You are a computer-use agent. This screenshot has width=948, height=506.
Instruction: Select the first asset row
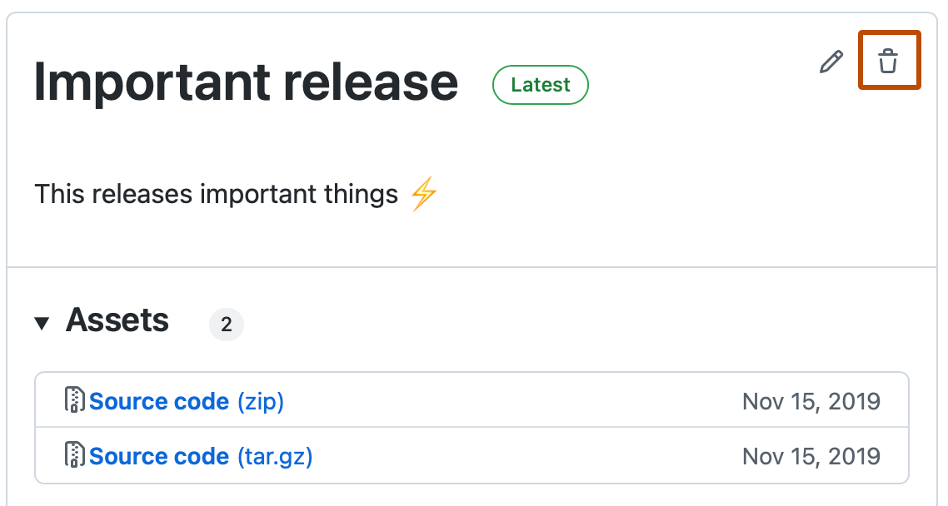[x=473, y=400]
